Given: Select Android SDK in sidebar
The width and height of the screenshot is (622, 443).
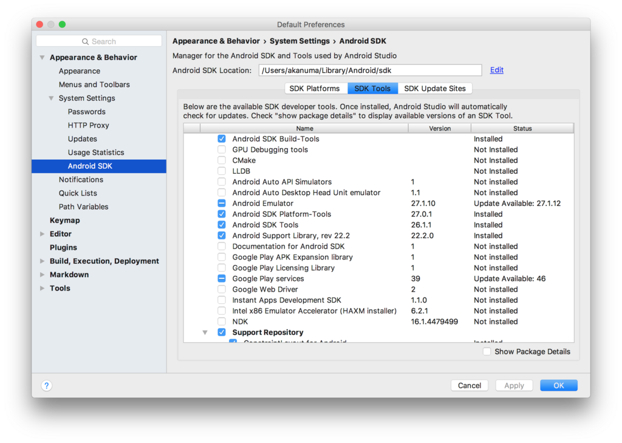Looking at the screenshot, I should 99,166.
